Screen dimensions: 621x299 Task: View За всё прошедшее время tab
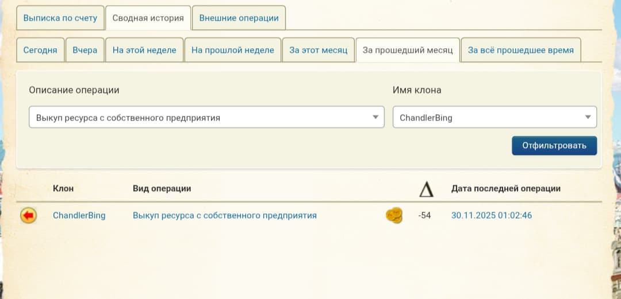coord(520,50)
